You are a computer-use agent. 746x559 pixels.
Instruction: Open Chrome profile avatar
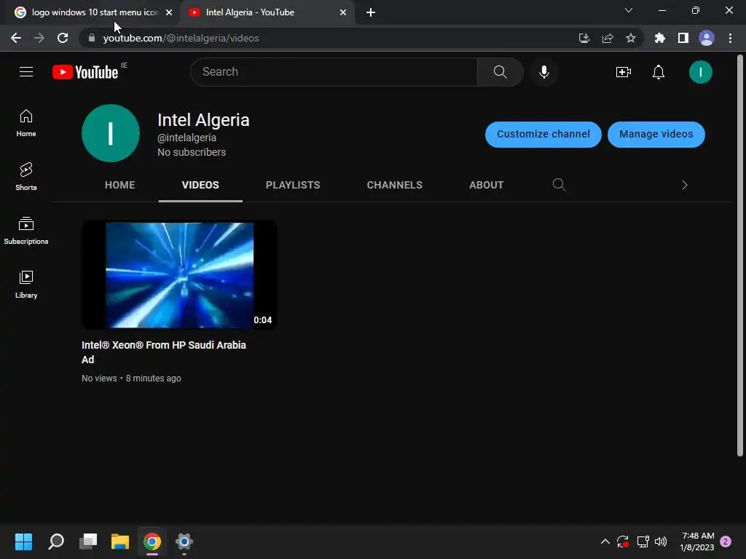coord(707,38)
